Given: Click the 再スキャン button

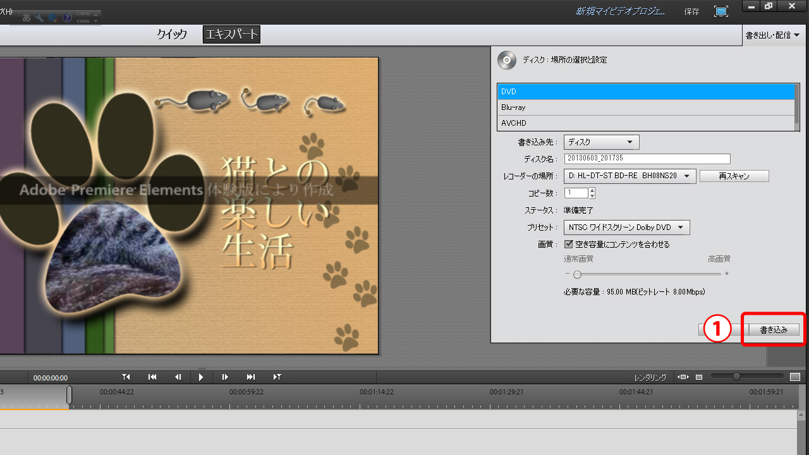Looking at the screenshot, I should pyautogui.click(x=734, y=176).
